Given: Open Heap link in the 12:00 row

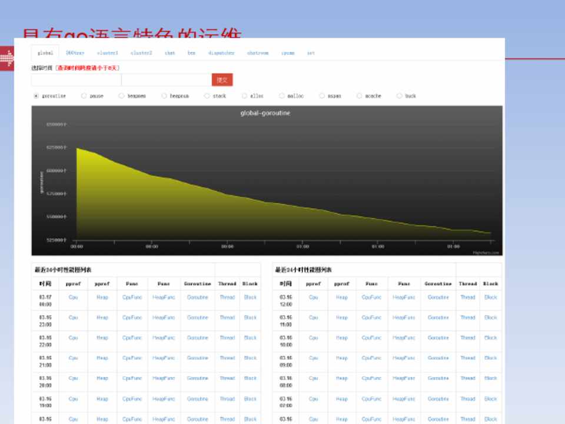Looking at the screenshot, I should coord(341,297).
